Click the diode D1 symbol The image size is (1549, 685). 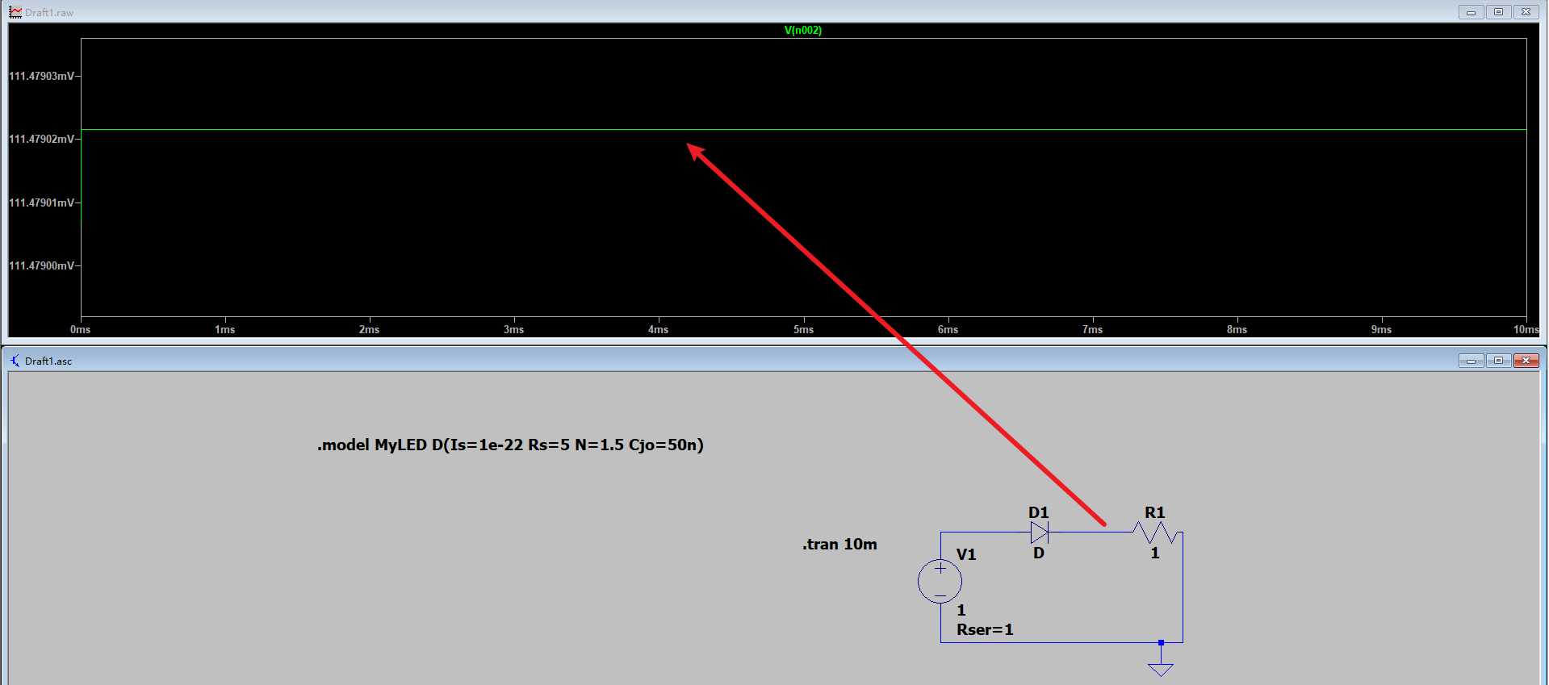(x=1040, y=533)
